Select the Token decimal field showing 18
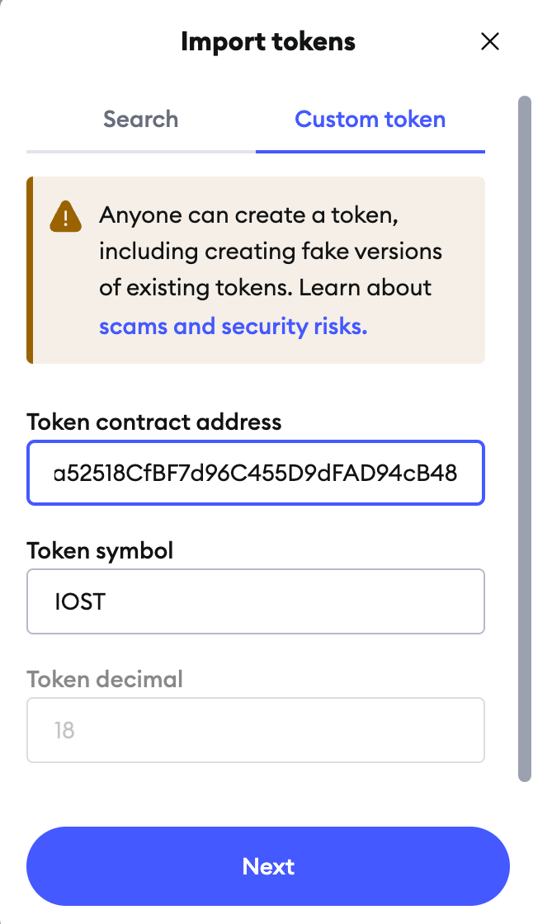This screenshot has height=924, width=533. click(256, 730)
